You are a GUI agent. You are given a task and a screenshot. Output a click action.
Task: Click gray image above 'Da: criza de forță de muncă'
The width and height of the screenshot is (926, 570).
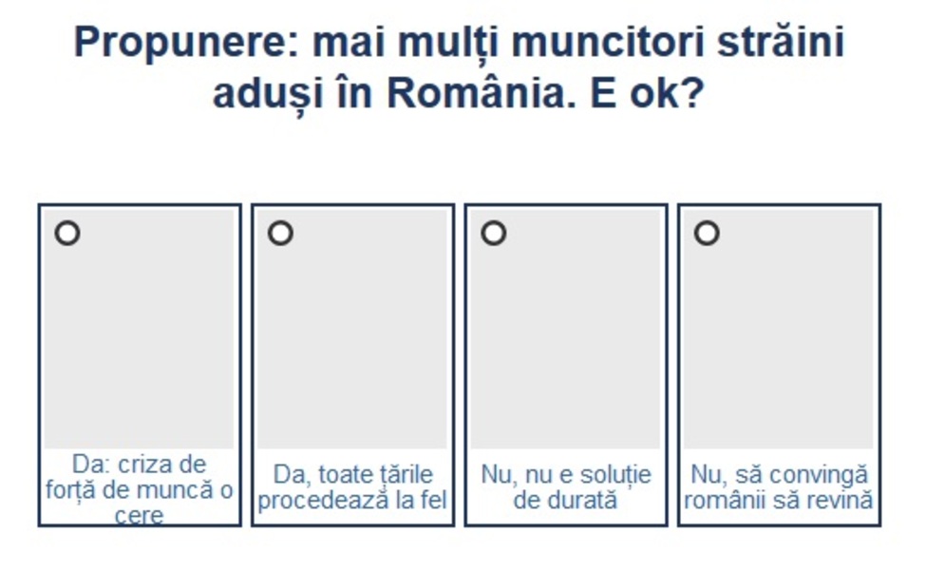click(140, 342)
